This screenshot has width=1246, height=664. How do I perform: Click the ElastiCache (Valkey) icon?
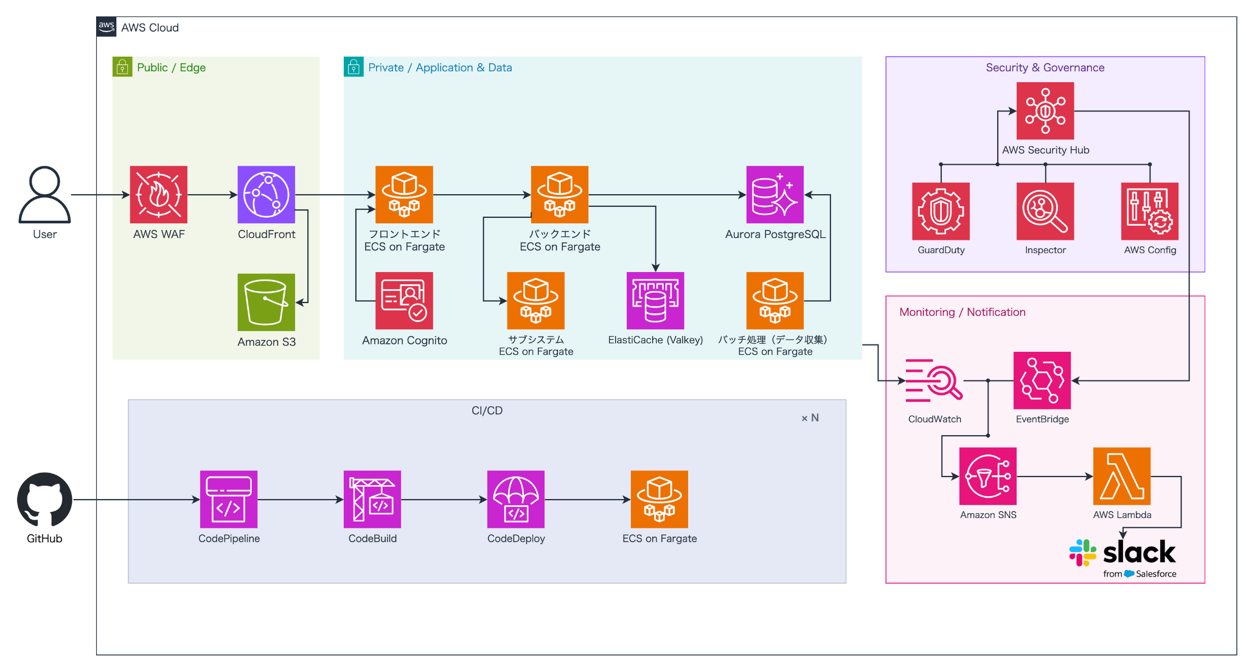655,301
